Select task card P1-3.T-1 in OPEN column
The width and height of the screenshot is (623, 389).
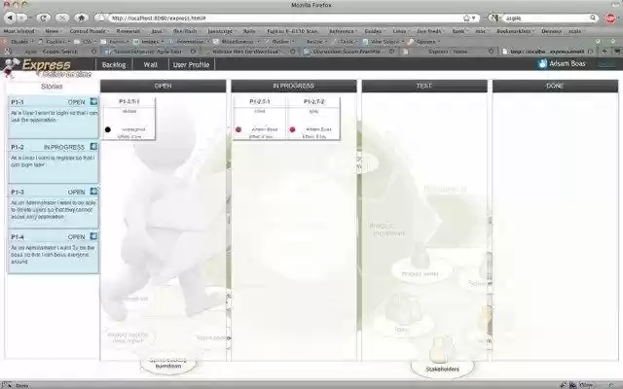128,119
